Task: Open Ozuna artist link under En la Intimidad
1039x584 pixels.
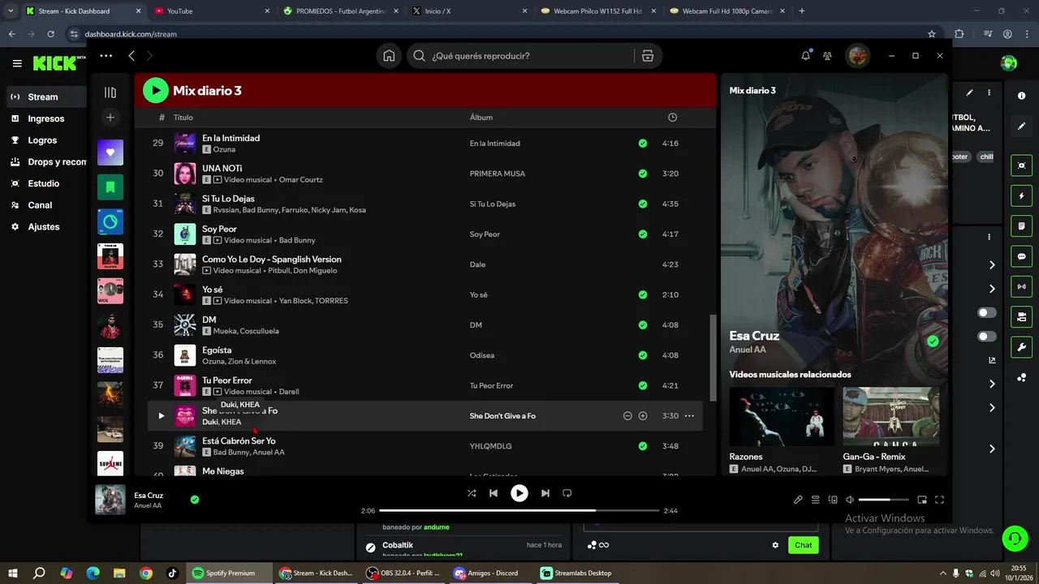Action: tap(224, 149)
